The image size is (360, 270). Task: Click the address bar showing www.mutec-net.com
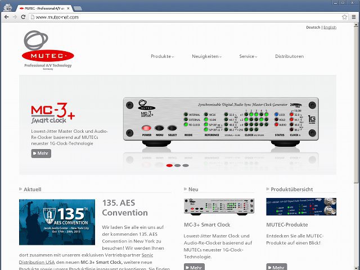point(169,17)
